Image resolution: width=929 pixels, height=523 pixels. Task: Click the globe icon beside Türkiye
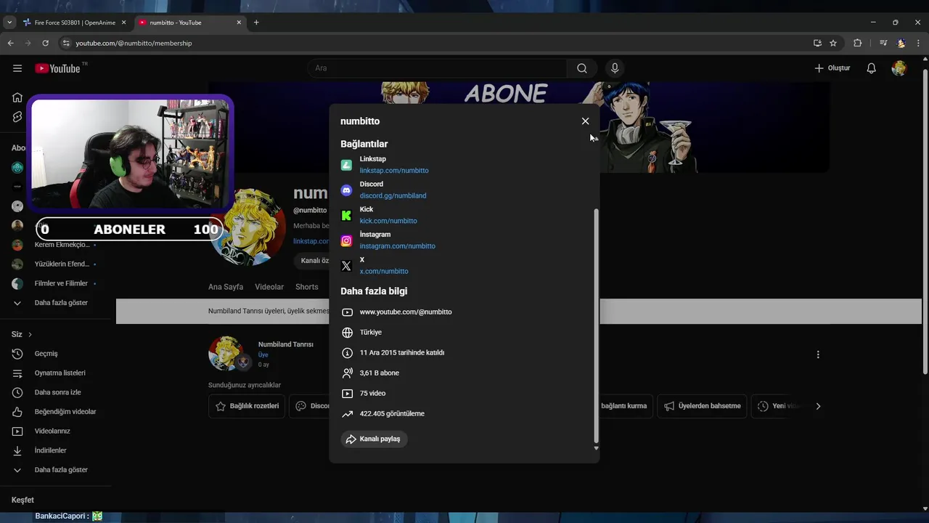click(347, 333)
